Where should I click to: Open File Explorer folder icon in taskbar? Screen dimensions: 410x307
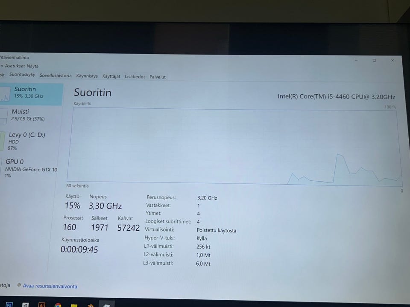point(74,305)
